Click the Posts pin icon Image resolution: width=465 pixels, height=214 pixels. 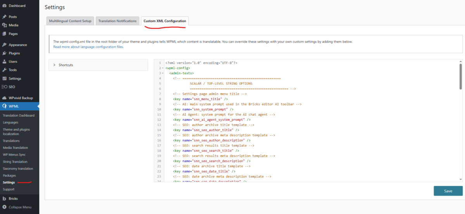(x=4, y=17)
